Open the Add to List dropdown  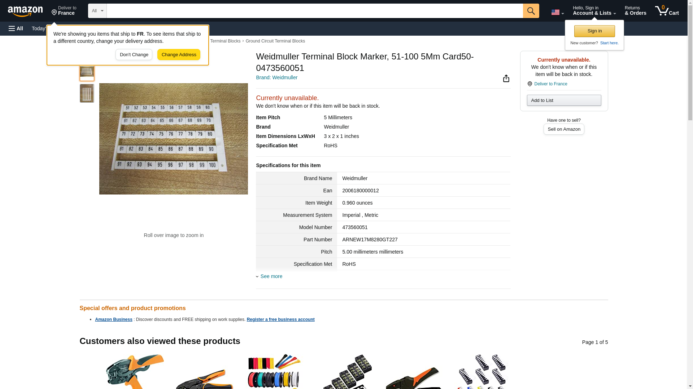point(564,100)
